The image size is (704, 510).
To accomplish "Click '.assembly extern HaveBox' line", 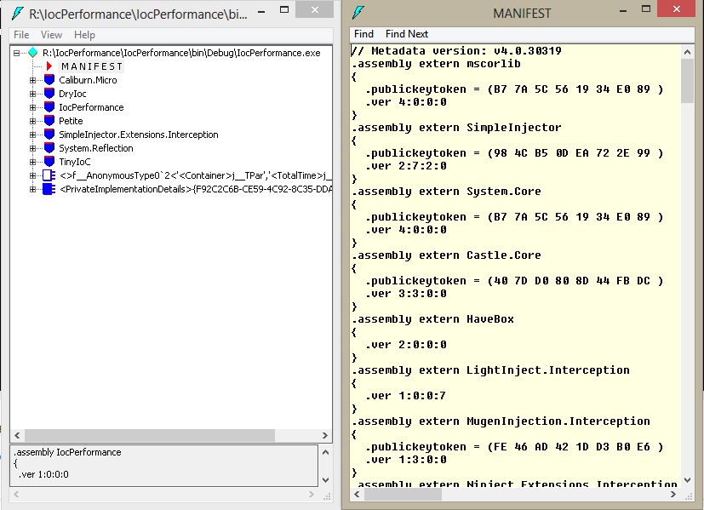I will (x=433, y=319).
